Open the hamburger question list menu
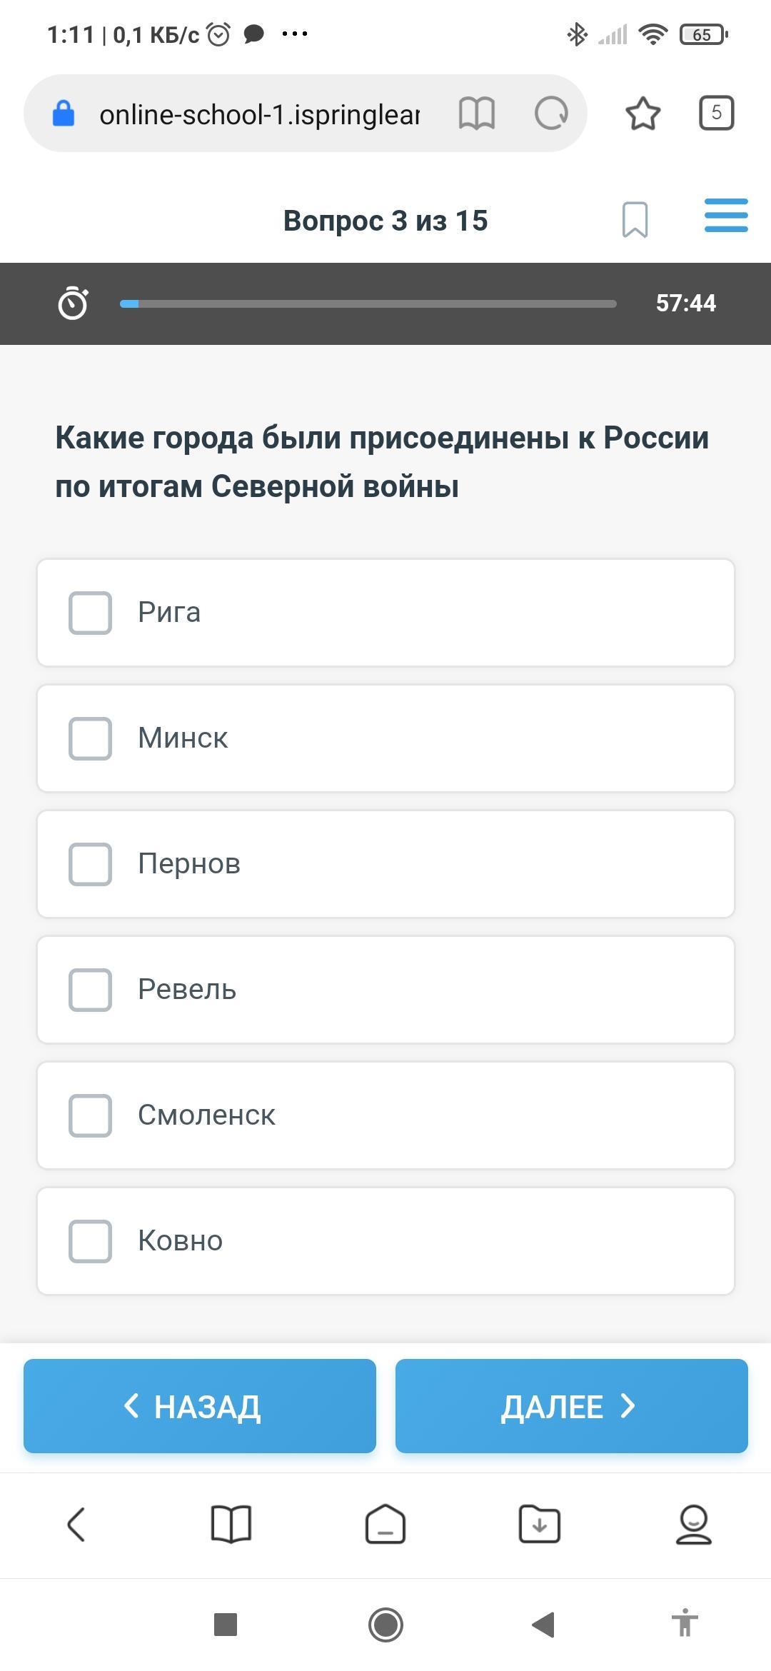The width and height of the screenshot is (771, 1671). pos(725,216)
